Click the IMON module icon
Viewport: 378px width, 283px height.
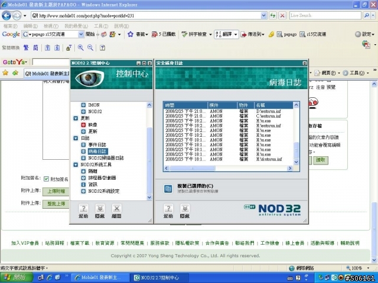point(83,105)
